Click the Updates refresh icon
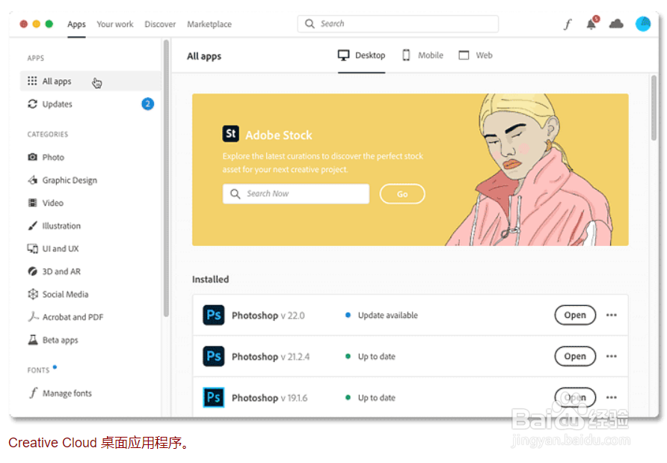This screenshot has height=463, width=667. pos(32,104)
